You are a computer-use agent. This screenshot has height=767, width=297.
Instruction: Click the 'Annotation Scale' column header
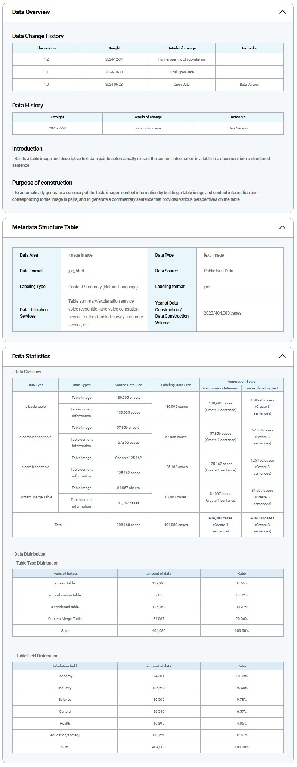tap(241, 382)
